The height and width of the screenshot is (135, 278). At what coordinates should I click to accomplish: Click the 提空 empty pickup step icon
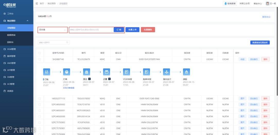click(86, 72)
